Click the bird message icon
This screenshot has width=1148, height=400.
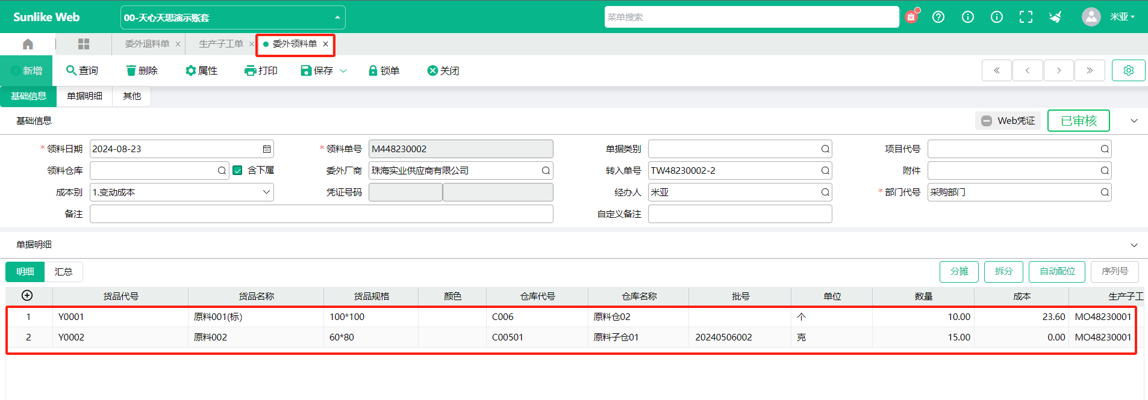1055,17
